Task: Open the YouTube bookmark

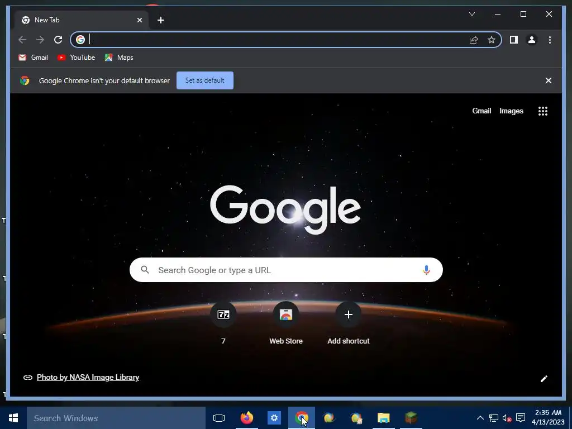Action: click(x=76, y=58)
